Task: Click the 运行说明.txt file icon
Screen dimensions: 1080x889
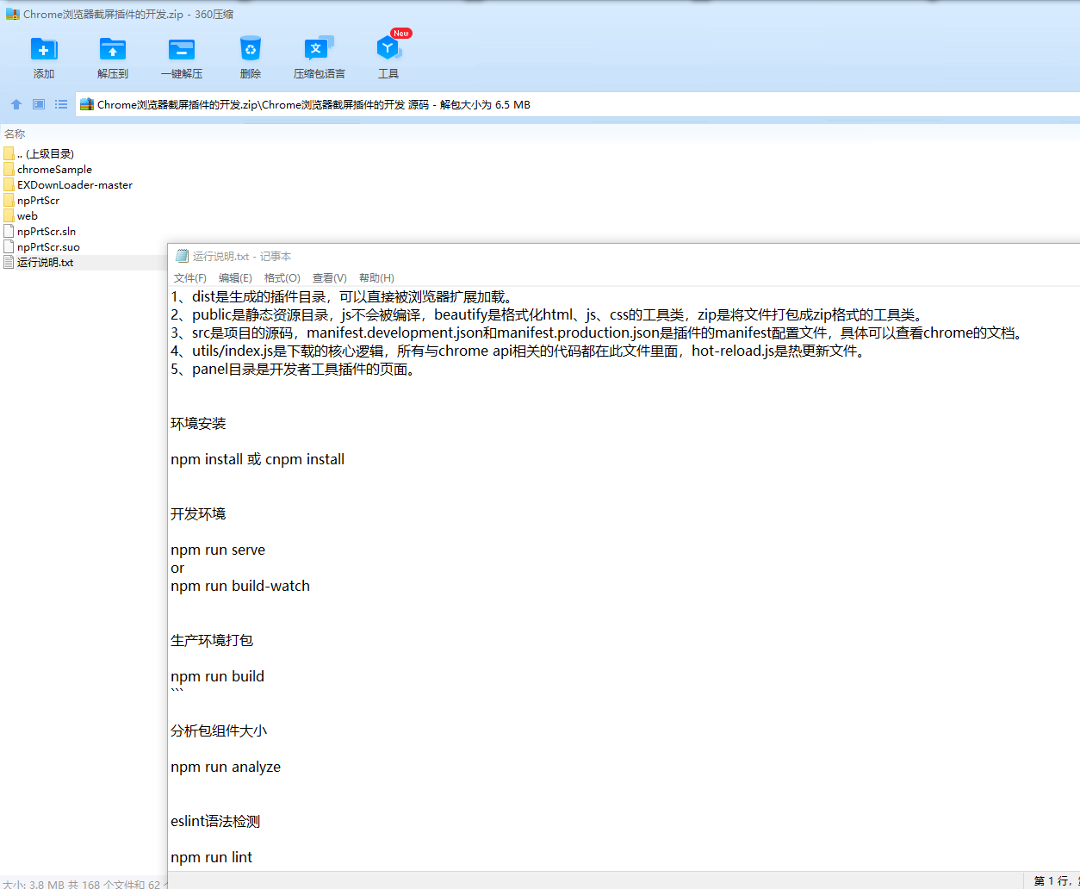Action: 9,262
